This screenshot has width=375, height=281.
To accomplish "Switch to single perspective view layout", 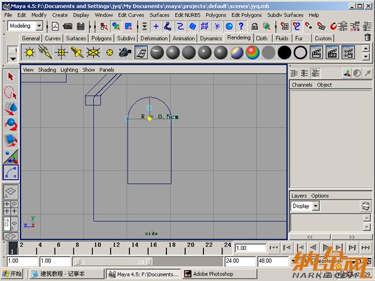I will pyautogui.click(x=11, y=191).
